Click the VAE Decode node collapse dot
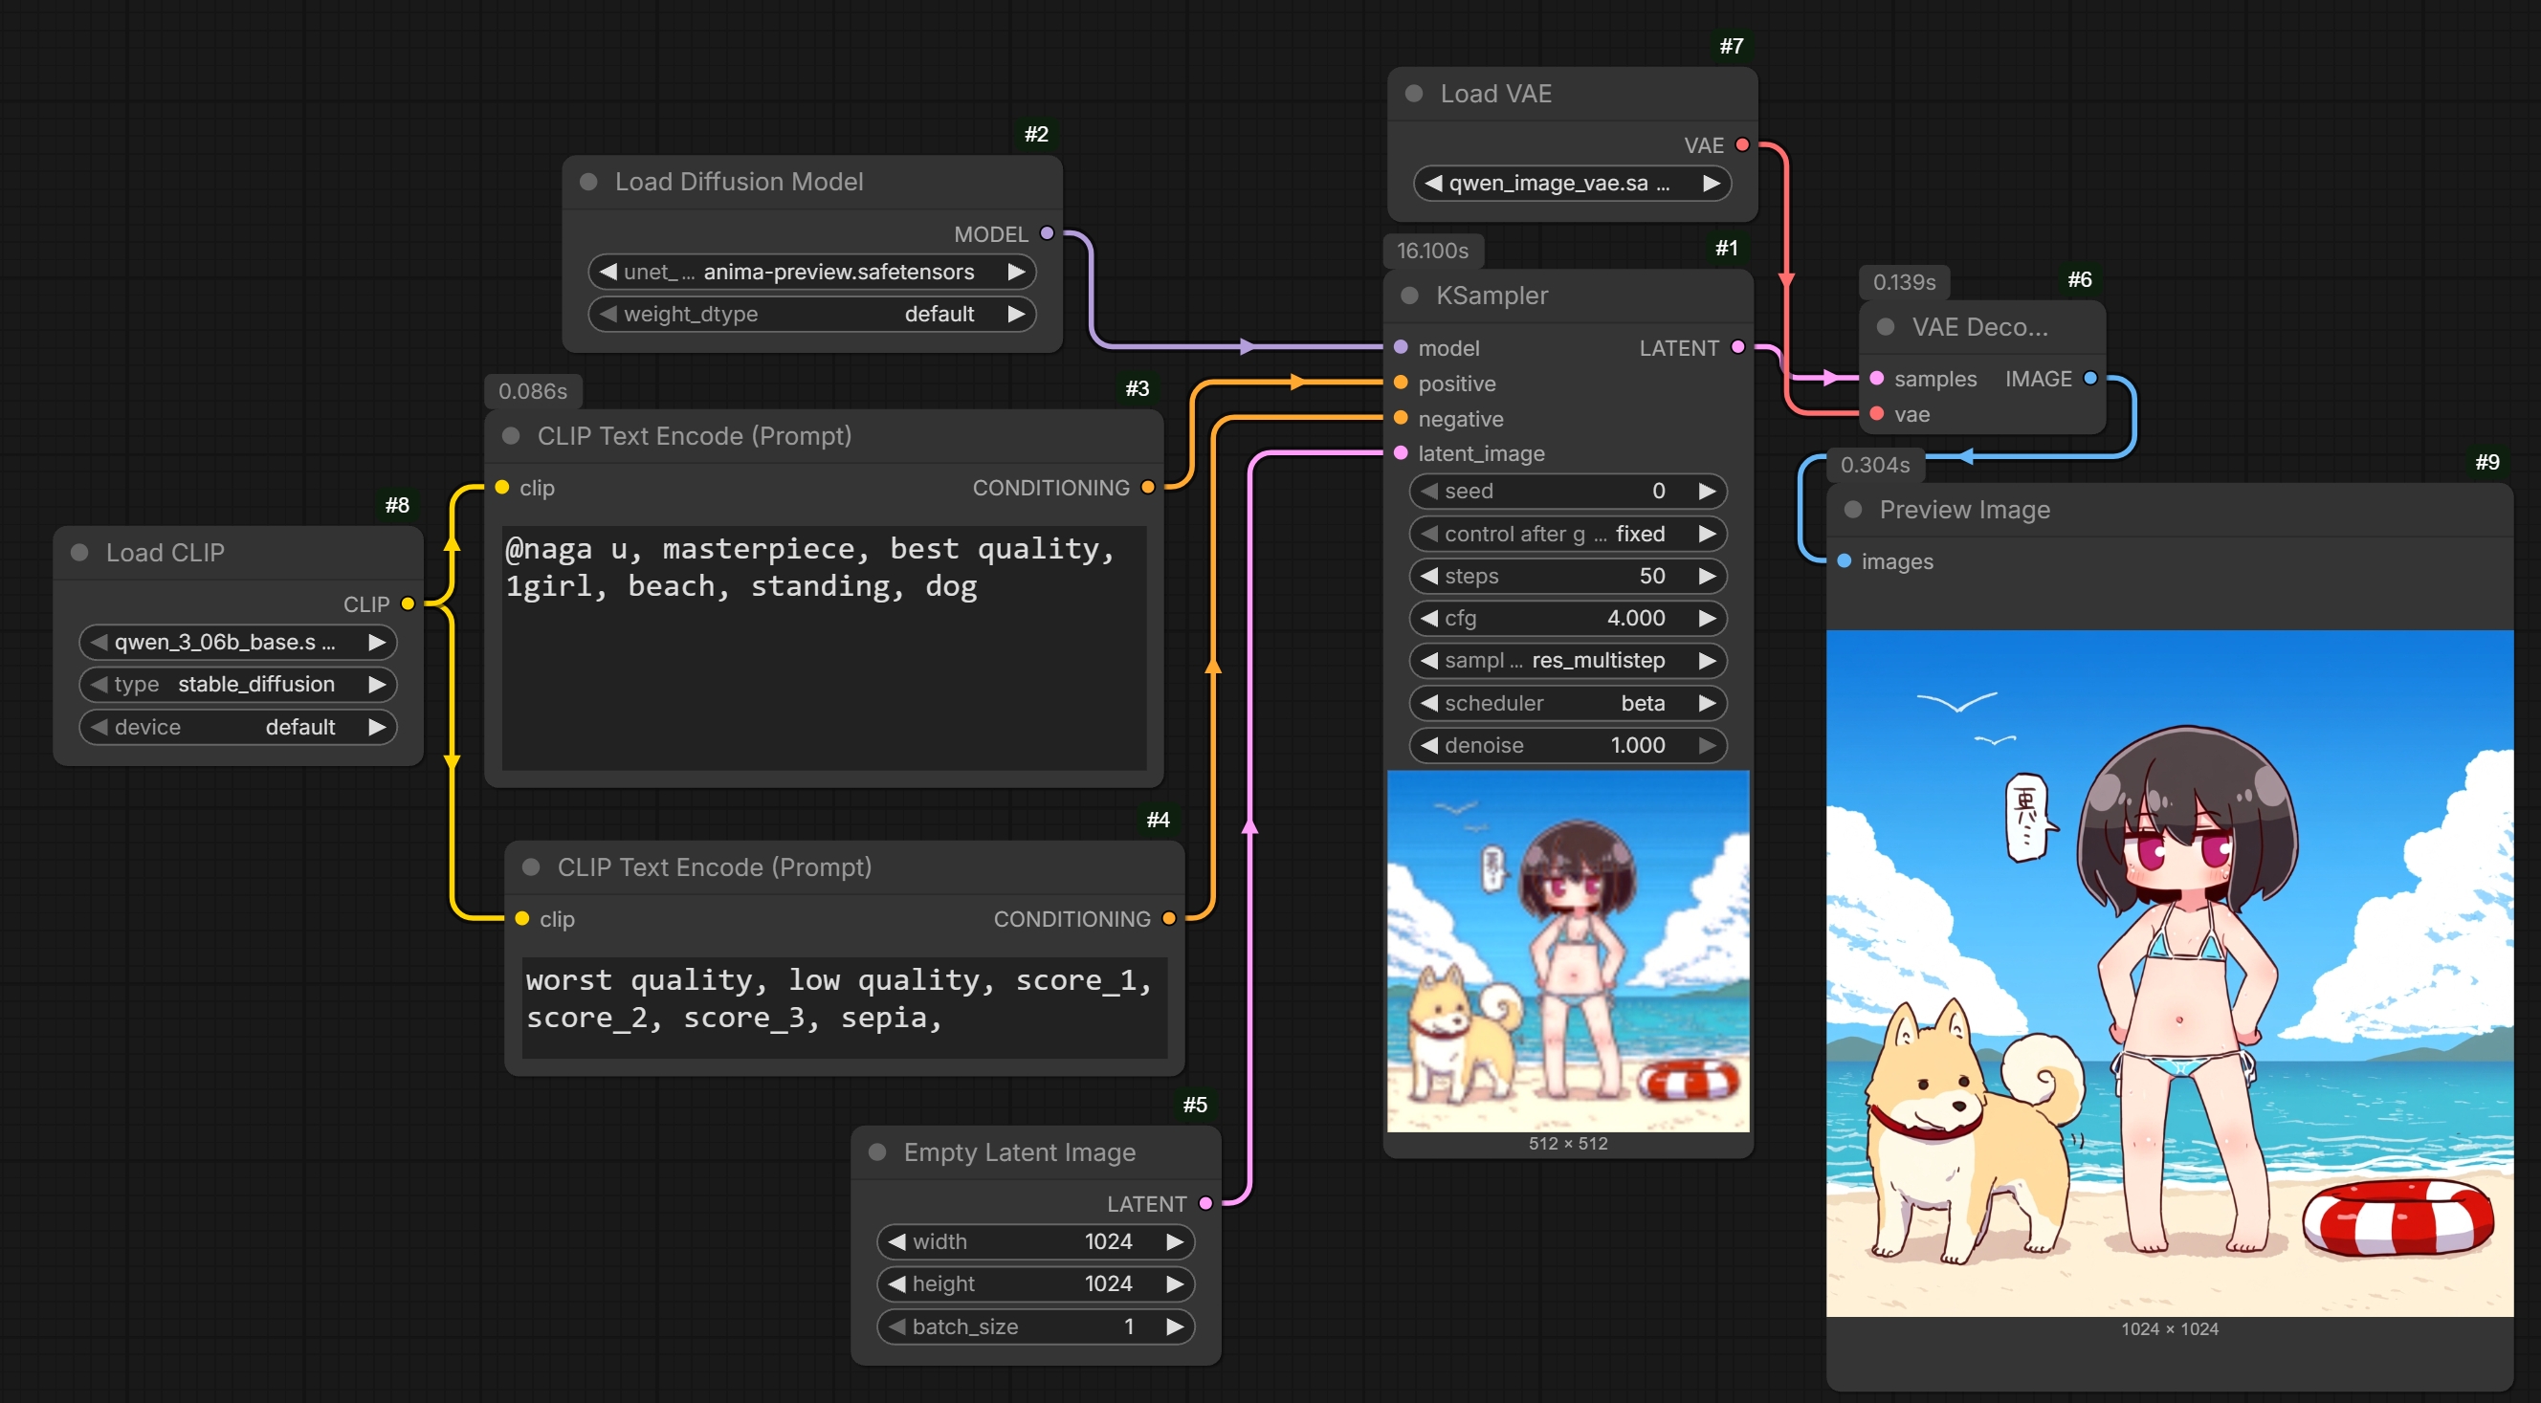This screenshot has height=1403, width=2541. (x=1885, y=327)
